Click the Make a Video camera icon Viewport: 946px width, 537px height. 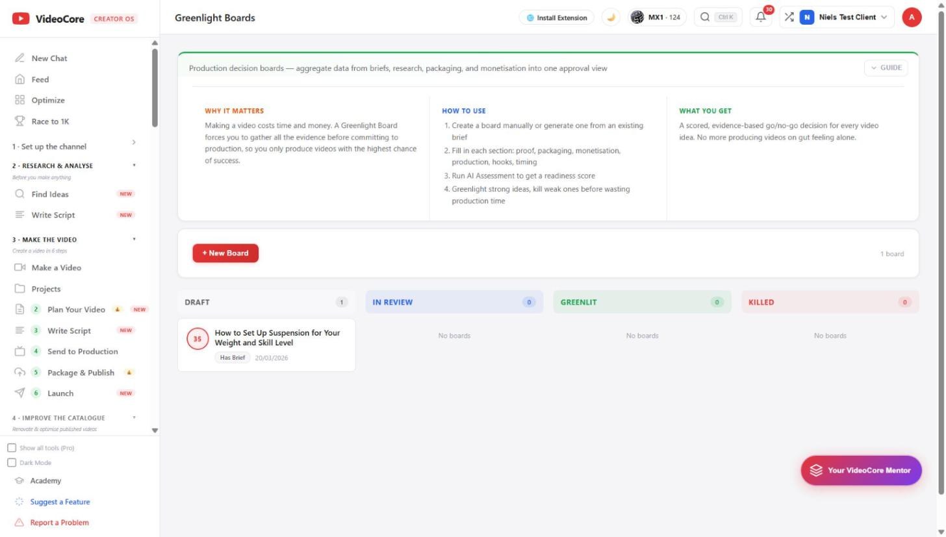coord(19,268)
